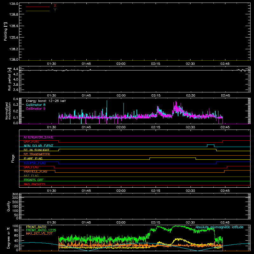Click the 'Absolute geomagnetic latitude' label
The image size is (254, 254).
click(219, 227)
